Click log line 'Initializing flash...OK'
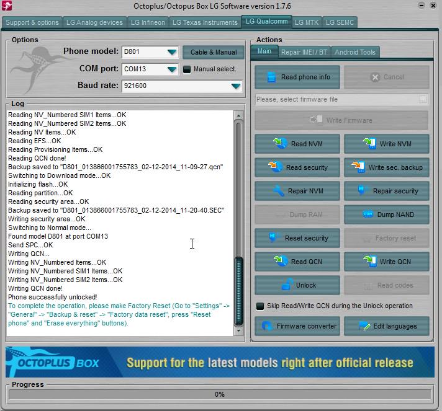 38,184
